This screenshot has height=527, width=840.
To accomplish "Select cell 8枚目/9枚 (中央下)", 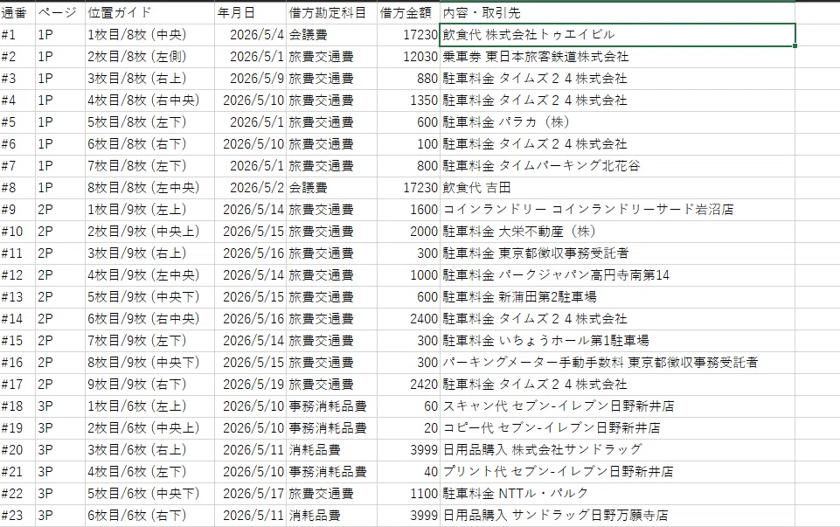I will (x=149, y=363).
